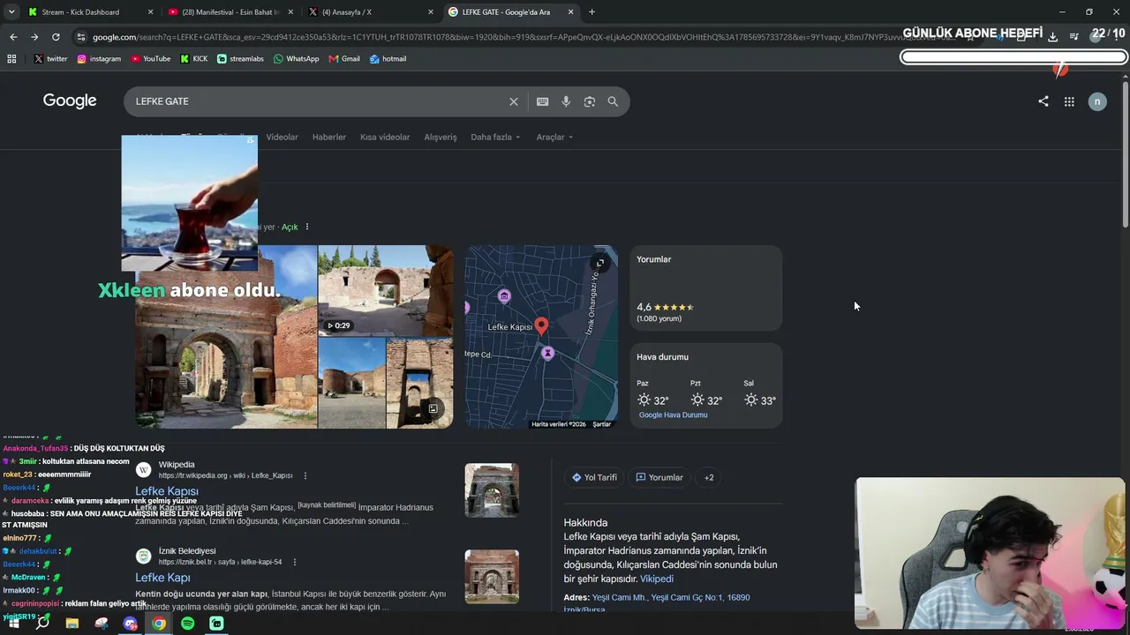Screen dimensions: 1130x635
Task: Open File Explorer from the taskbar
Action: (x=72, y=624)
